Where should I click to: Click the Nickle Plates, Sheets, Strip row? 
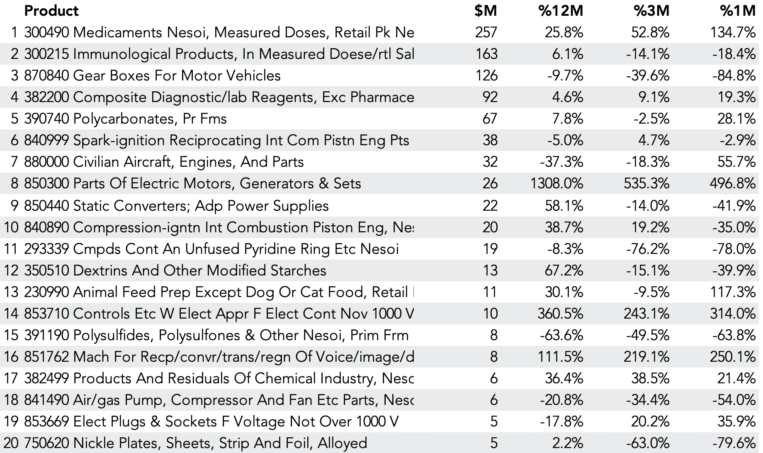(x=195, y=443)
